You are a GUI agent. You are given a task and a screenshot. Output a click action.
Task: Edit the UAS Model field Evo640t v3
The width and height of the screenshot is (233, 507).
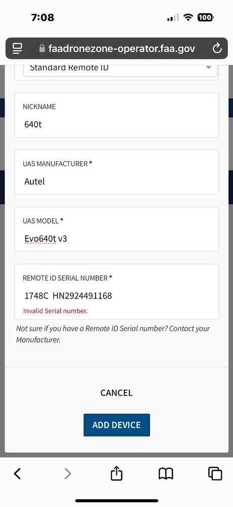[117, 229]
